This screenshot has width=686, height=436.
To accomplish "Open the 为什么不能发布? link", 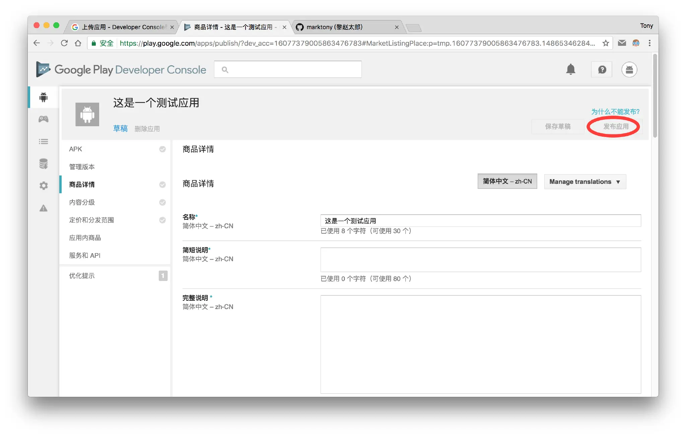I will pyautogui.click(x=615, y=112).
